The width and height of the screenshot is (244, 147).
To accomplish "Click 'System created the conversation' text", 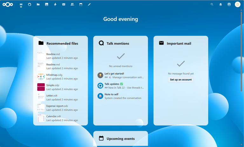I will click(x=123, y=98).
